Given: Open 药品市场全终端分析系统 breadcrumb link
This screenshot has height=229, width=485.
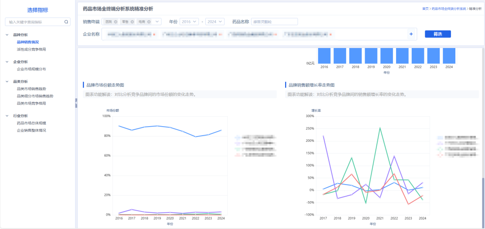Looking at the screenshot, I should click(449, 9).
